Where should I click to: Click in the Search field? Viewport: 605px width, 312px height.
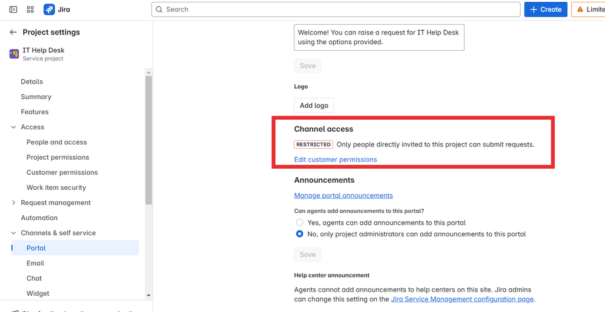click(x=336, y=10)
